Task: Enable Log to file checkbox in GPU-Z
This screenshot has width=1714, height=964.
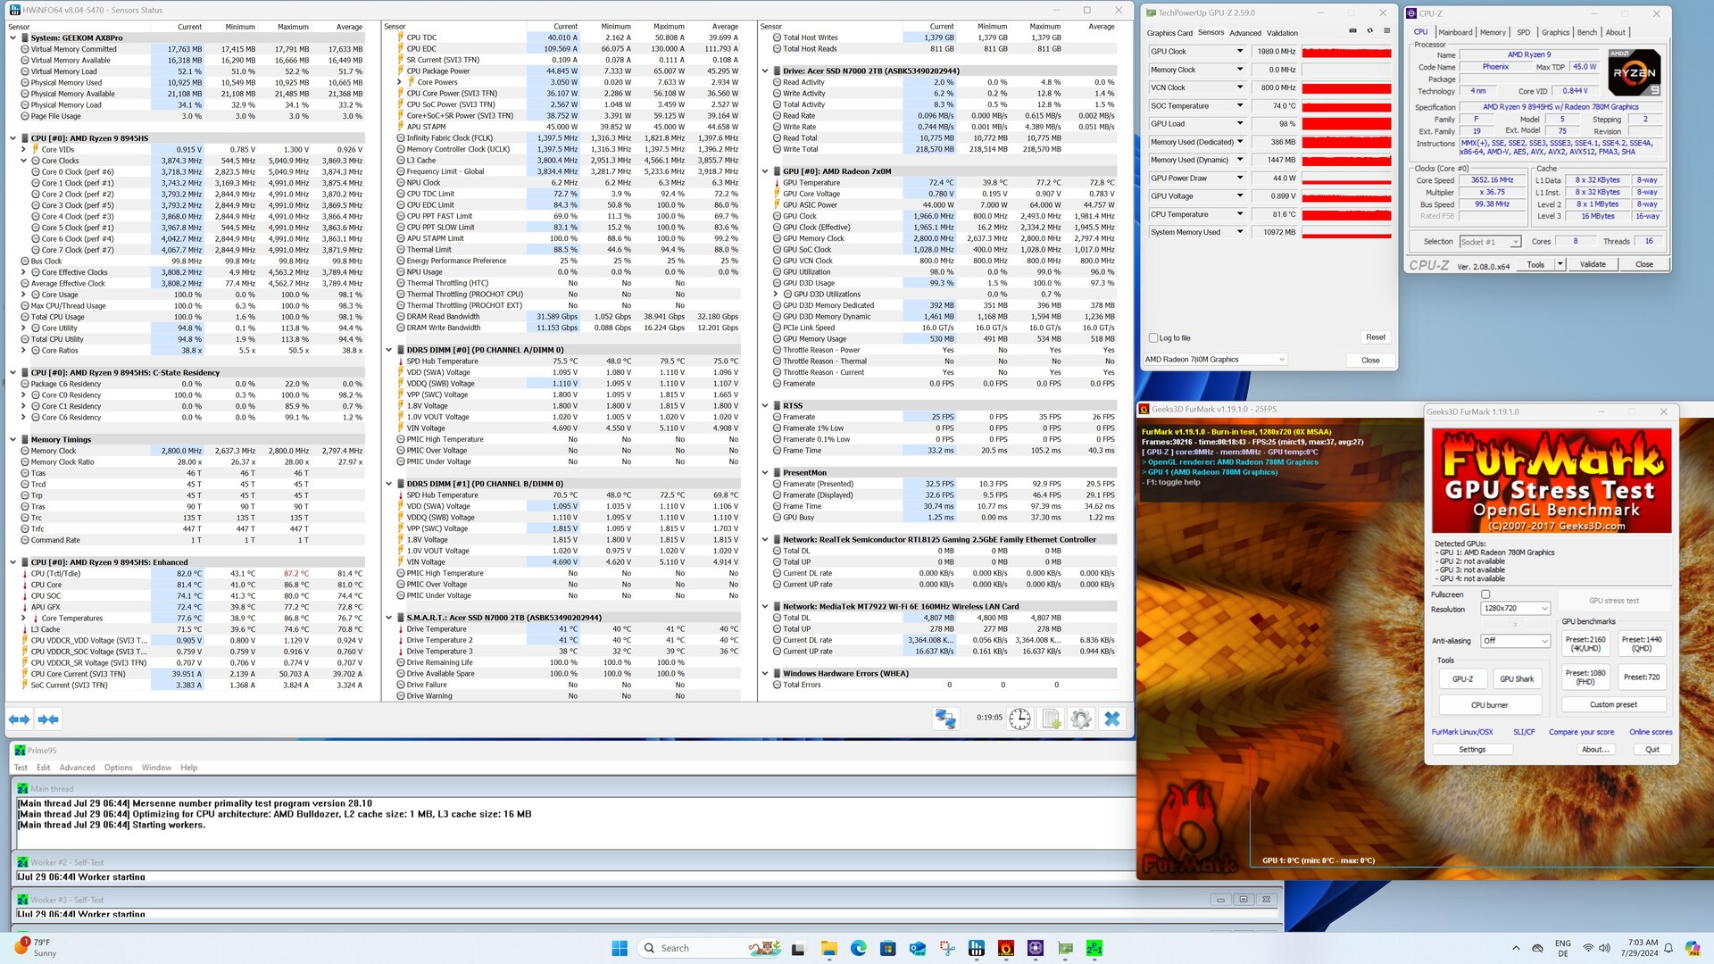Action: (x=1153, y=338)
